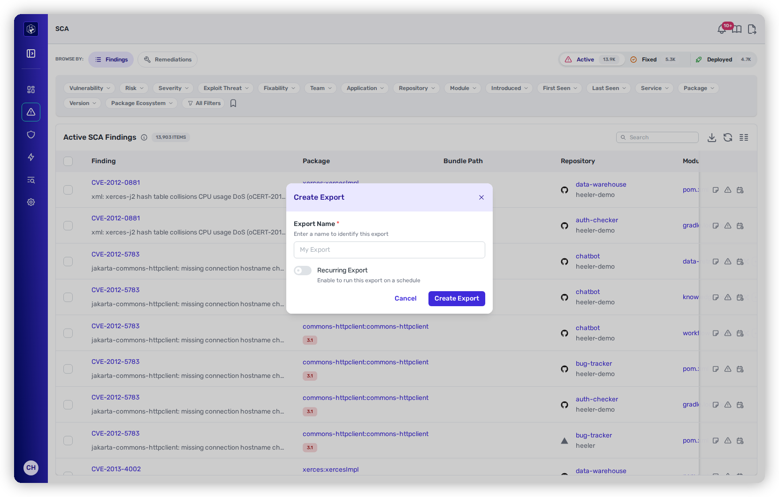Viewport: 779px width, 497px height.
Task: Refresh the findings table
Action: coord(728,137)
